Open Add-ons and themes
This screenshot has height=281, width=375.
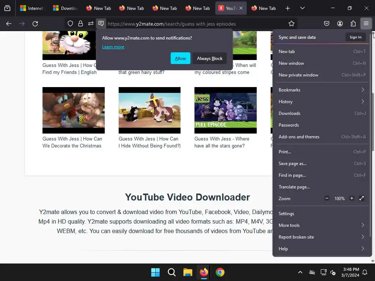(x=322, y=137)
